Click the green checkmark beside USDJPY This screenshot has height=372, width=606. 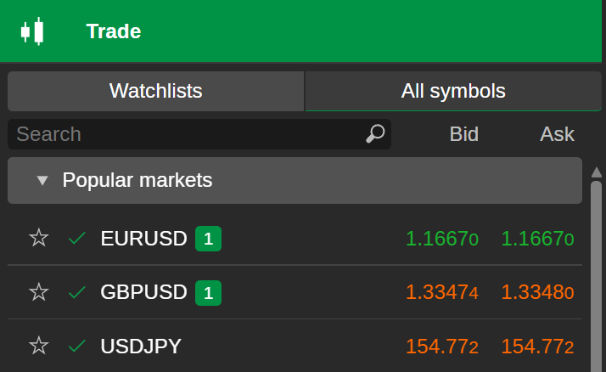[77, 346]
